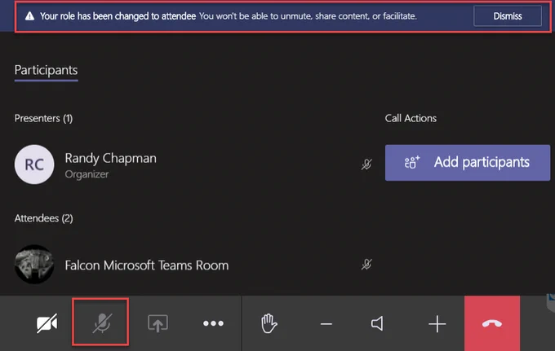
Task: Open the Participants tab
Action: 46,70
